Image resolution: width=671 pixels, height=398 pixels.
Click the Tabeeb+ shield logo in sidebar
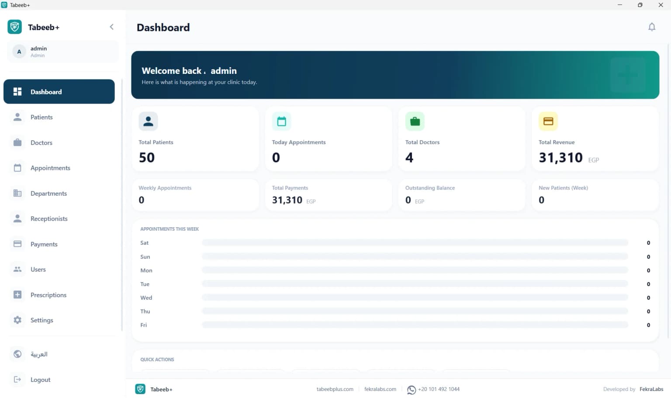tap(14, 27)
